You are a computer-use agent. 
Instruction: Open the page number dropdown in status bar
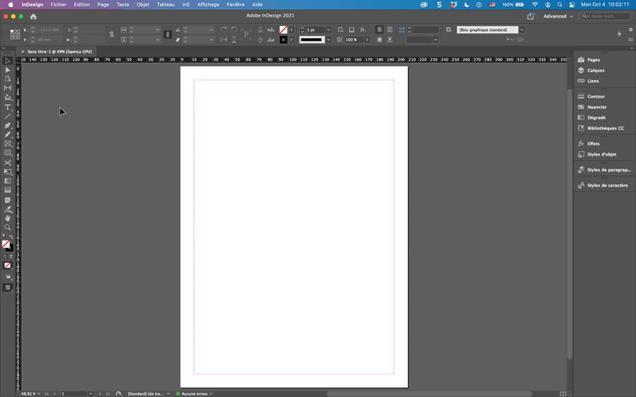(91, 394)
